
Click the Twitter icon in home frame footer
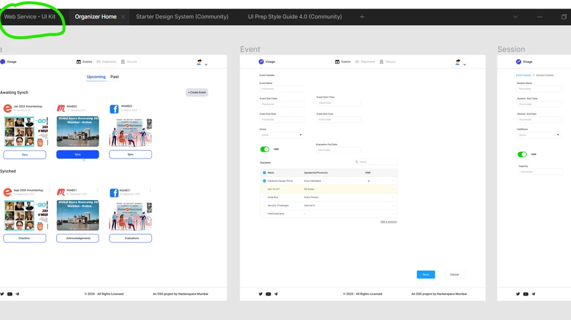coord(2,294)
